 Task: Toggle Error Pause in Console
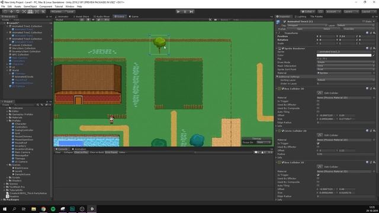111,153
